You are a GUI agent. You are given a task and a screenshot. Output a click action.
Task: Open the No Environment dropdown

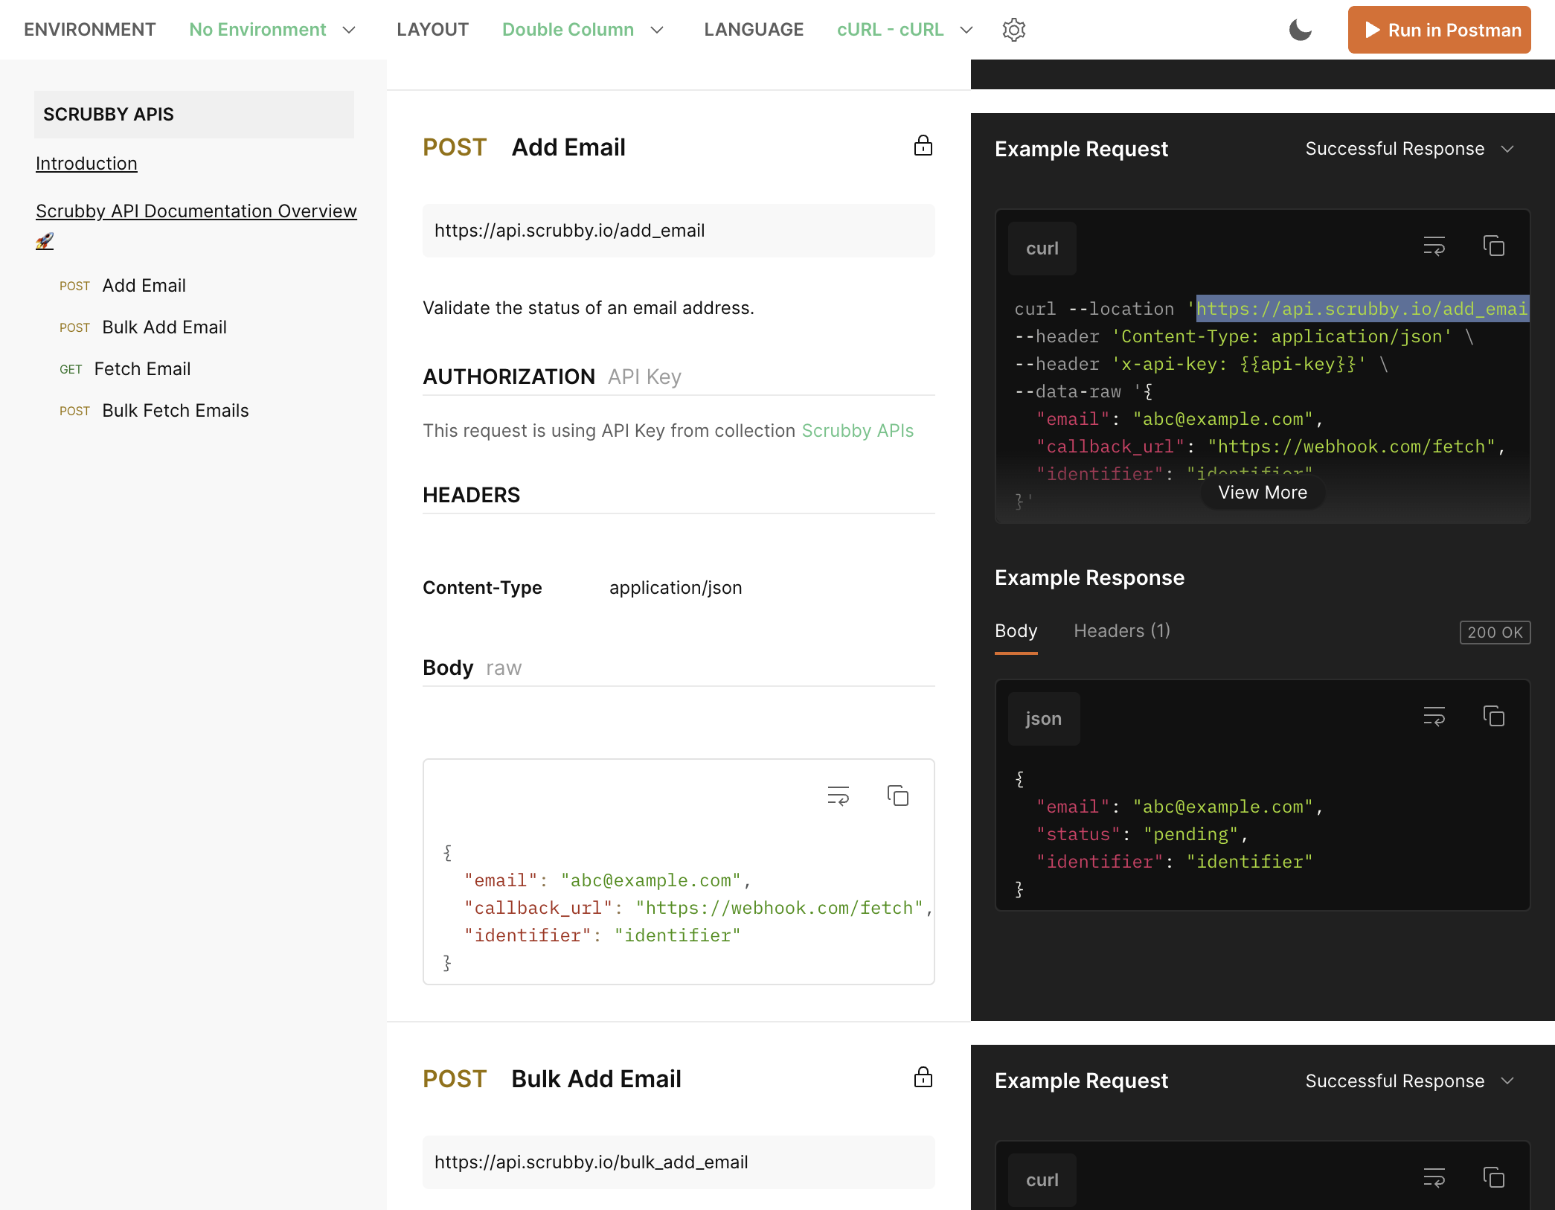(x=273, y=30)
